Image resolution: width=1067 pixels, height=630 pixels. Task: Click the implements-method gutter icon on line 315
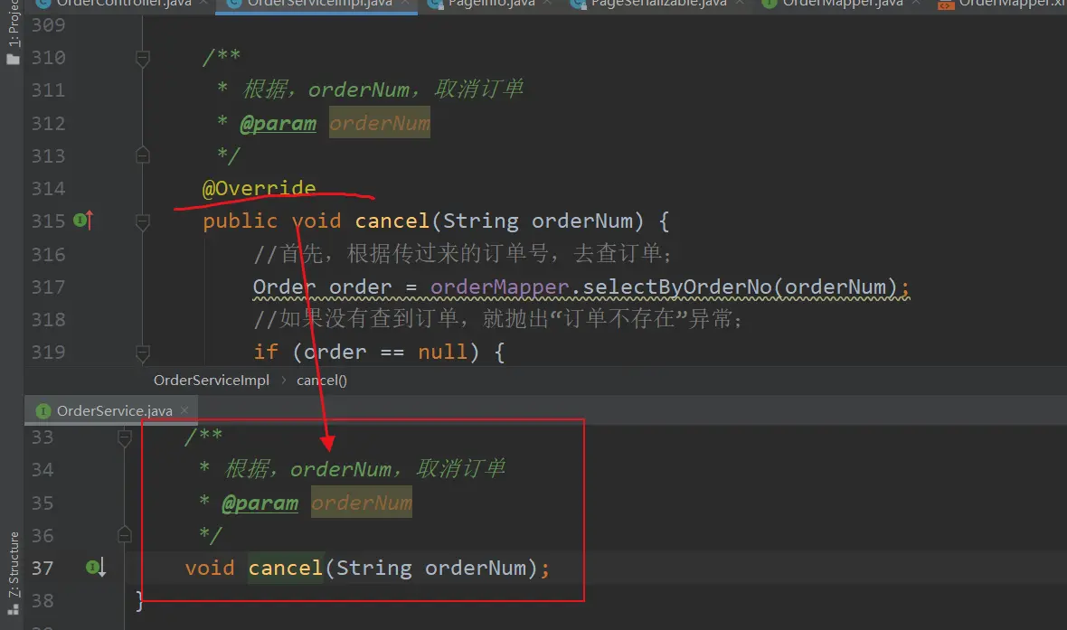pyautogui.click(x=83, y=220)
